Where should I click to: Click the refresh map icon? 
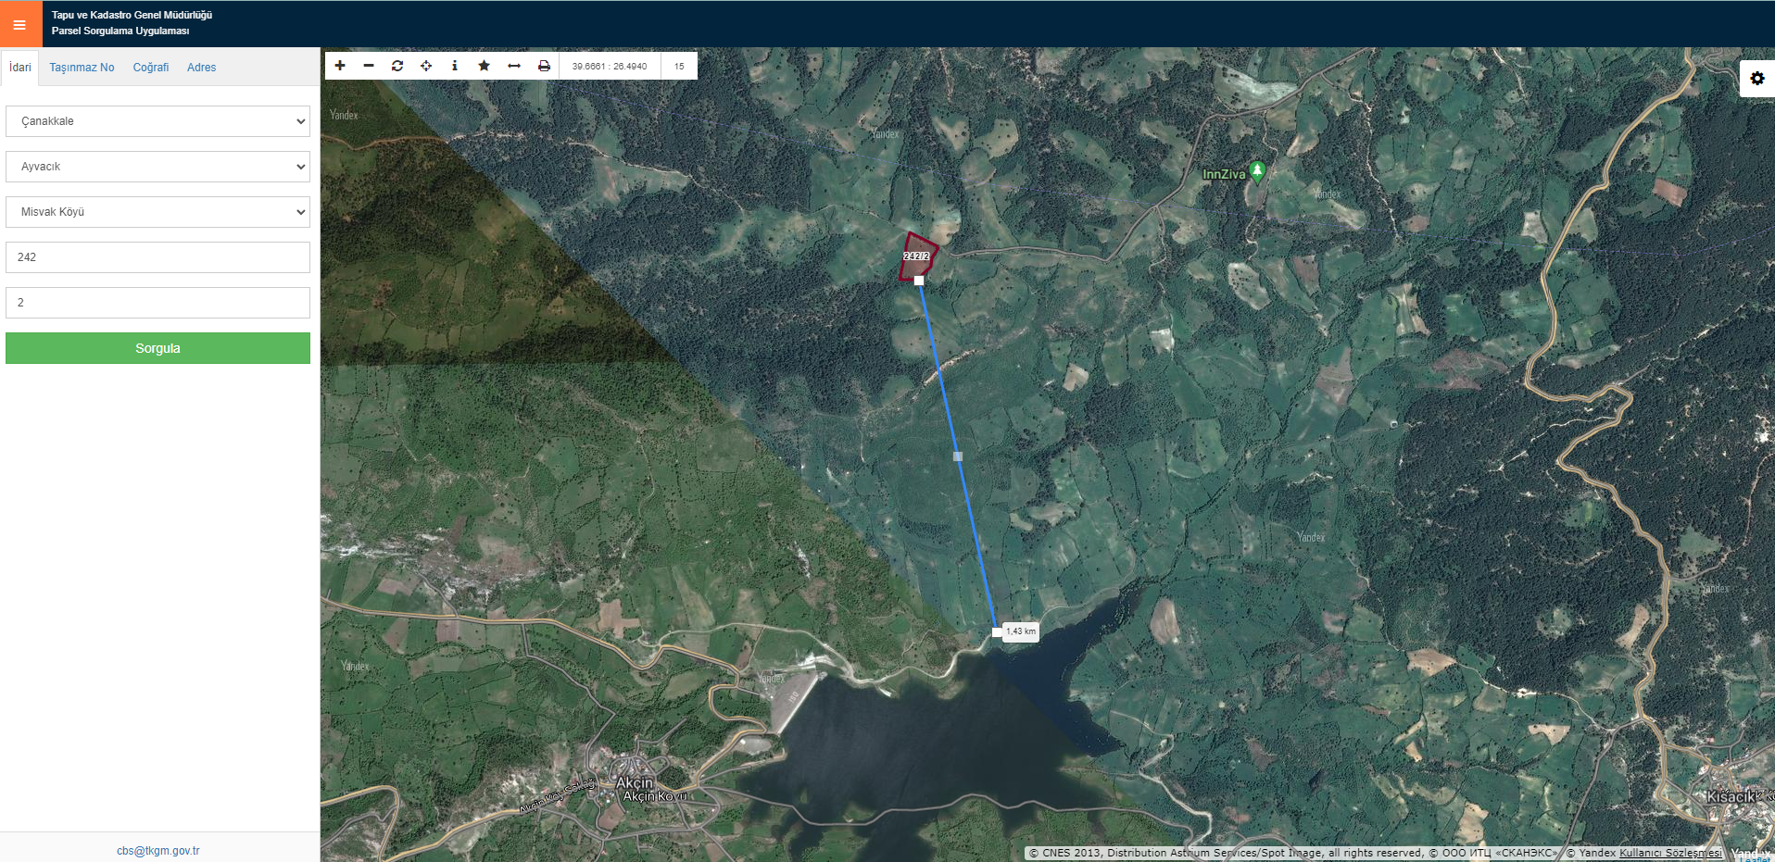[x=397, y=66]
